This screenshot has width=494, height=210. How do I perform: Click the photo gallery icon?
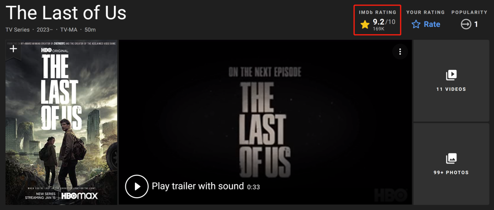pos(451,158)
